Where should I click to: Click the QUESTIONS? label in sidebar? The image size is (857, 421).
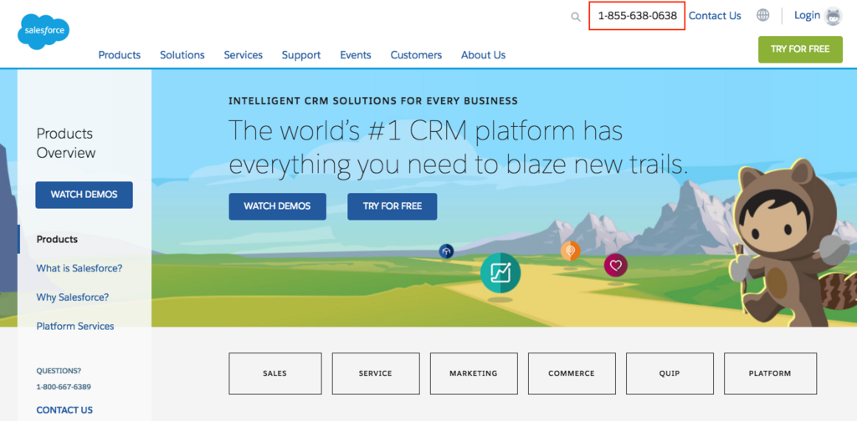point(59,371)
